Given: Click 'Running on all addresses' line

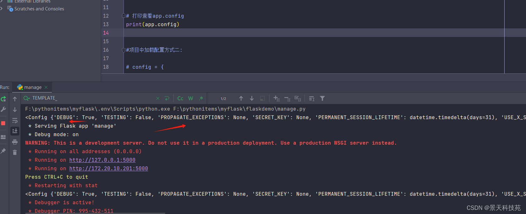Looking at the screenshot, I should click(85, 152).
